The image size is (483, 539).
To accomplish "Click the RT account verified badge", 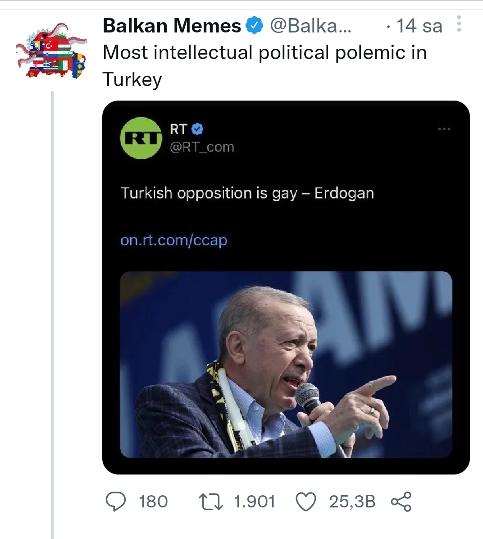I will coord(197,129).
